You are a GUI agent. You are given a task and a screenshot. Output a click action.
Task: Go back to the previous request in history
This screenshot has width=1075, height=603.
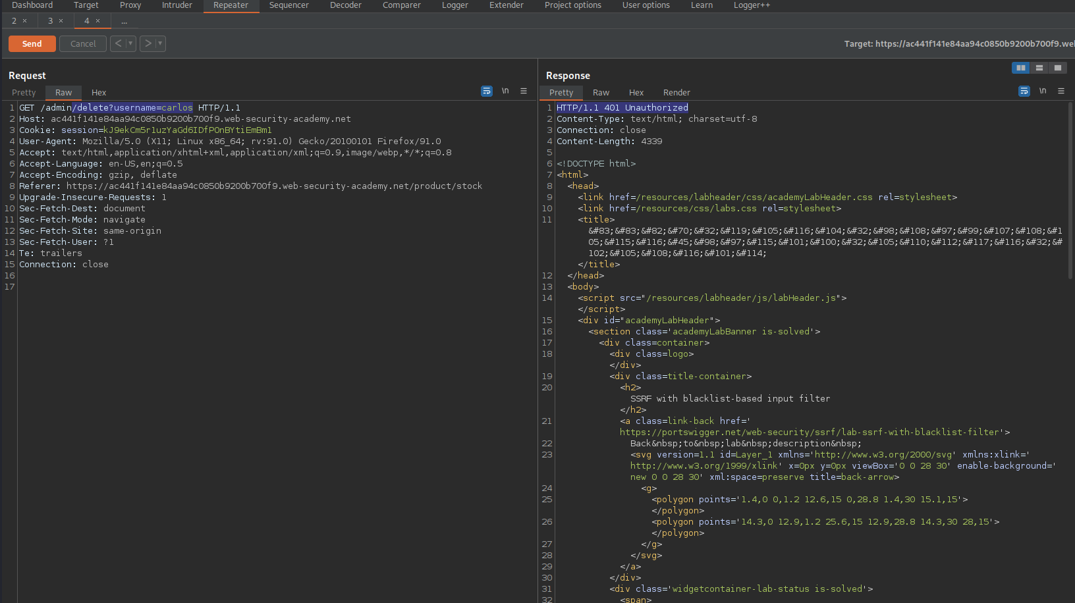click(x=118, y=43)
